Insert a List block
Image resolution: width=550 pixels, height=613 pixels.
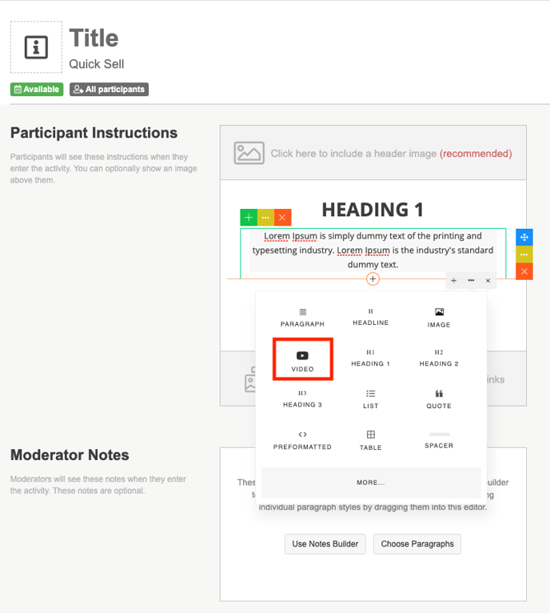pos(370,399)
